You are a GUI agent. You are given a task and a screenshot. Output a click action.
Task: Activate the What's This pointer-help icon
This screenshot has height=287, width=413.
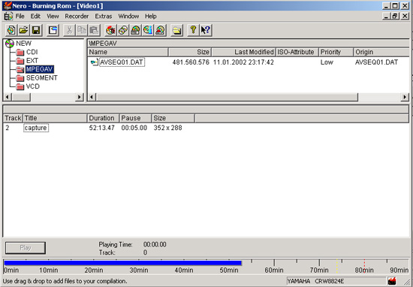pos(206,30)
